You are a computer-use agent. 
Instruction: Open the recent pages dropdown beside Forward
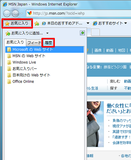click(22, 14)
